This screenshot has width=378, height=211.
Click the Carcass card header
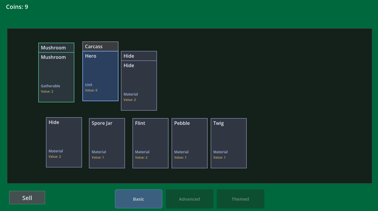pos(100,46)
